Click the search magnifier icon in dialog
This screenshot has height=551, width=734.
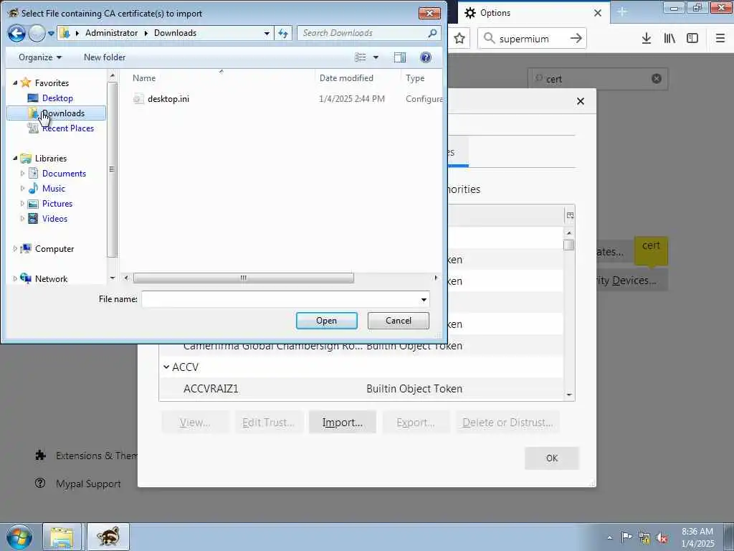[x=432, y=33]
